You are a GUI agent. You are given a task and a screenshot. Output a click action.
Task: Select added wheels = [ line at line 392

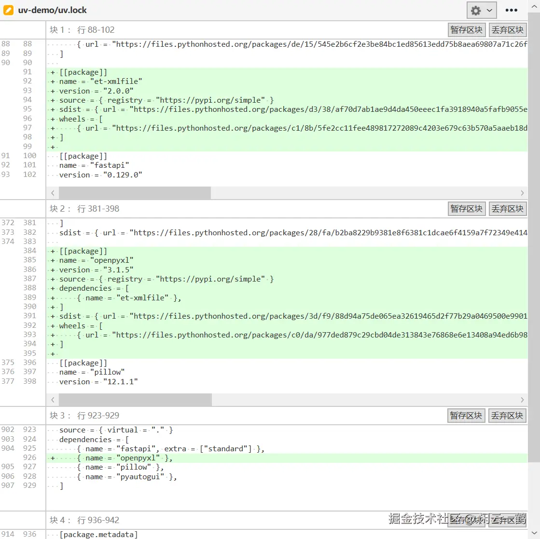[287, 326]
